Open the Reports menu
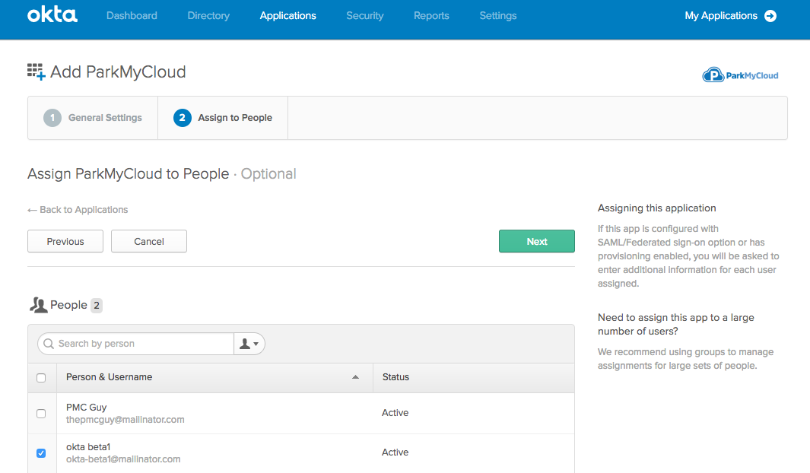This screenshot has width=810, height=473. pos(431,16)
